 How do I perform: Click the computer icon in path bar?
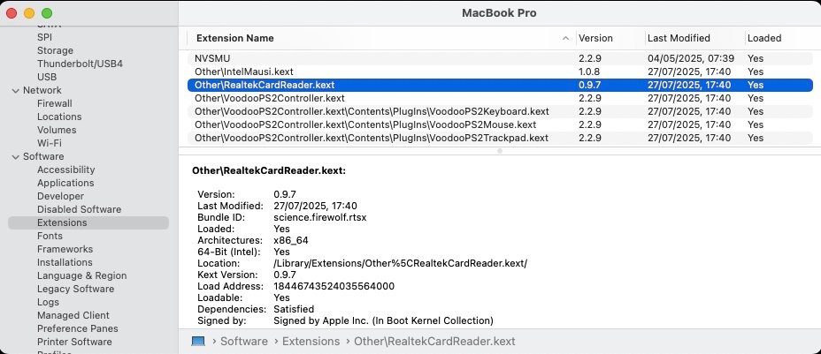point(198,342)
